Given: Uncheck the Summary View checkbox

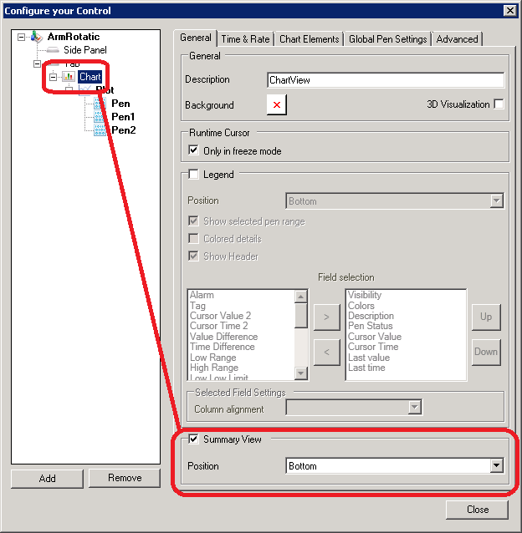Looking at the screenshot, I should click(194, 439).
